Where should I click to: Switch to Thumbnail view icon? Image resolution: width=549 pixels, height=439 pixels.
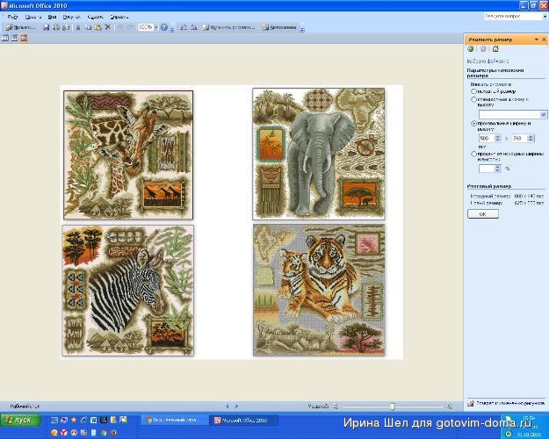pyautogui.click(x=5, y=38)
